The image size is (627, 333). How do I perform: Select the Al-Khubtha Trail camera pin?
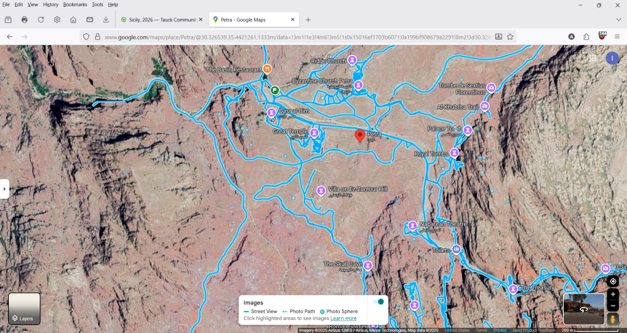[x=485, y=106]
